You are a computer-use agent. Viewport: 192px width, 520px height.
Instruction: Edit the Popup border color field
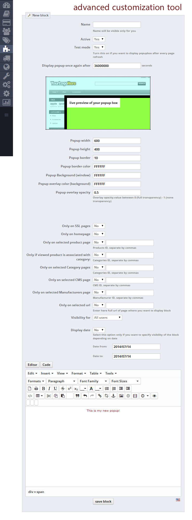117,166
